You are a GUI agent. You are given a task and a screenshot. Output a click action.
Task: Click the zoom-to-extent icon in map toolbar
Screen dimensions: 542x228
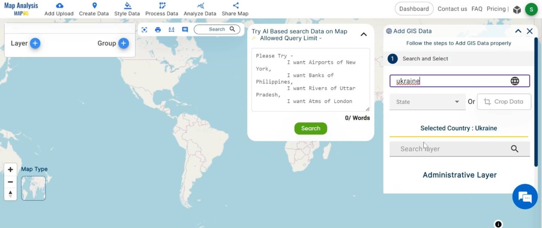[144, 29]
